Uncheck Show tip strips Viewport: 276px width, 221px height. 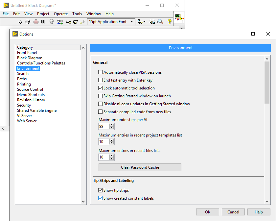click(x=100, y=190)
